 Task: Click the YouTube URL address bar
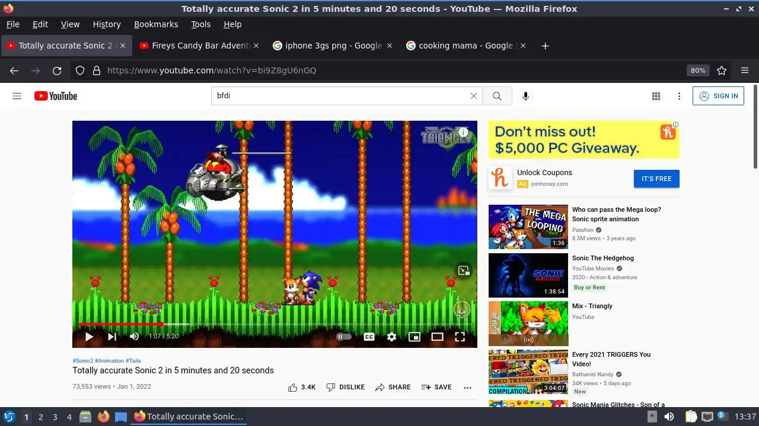391,70
